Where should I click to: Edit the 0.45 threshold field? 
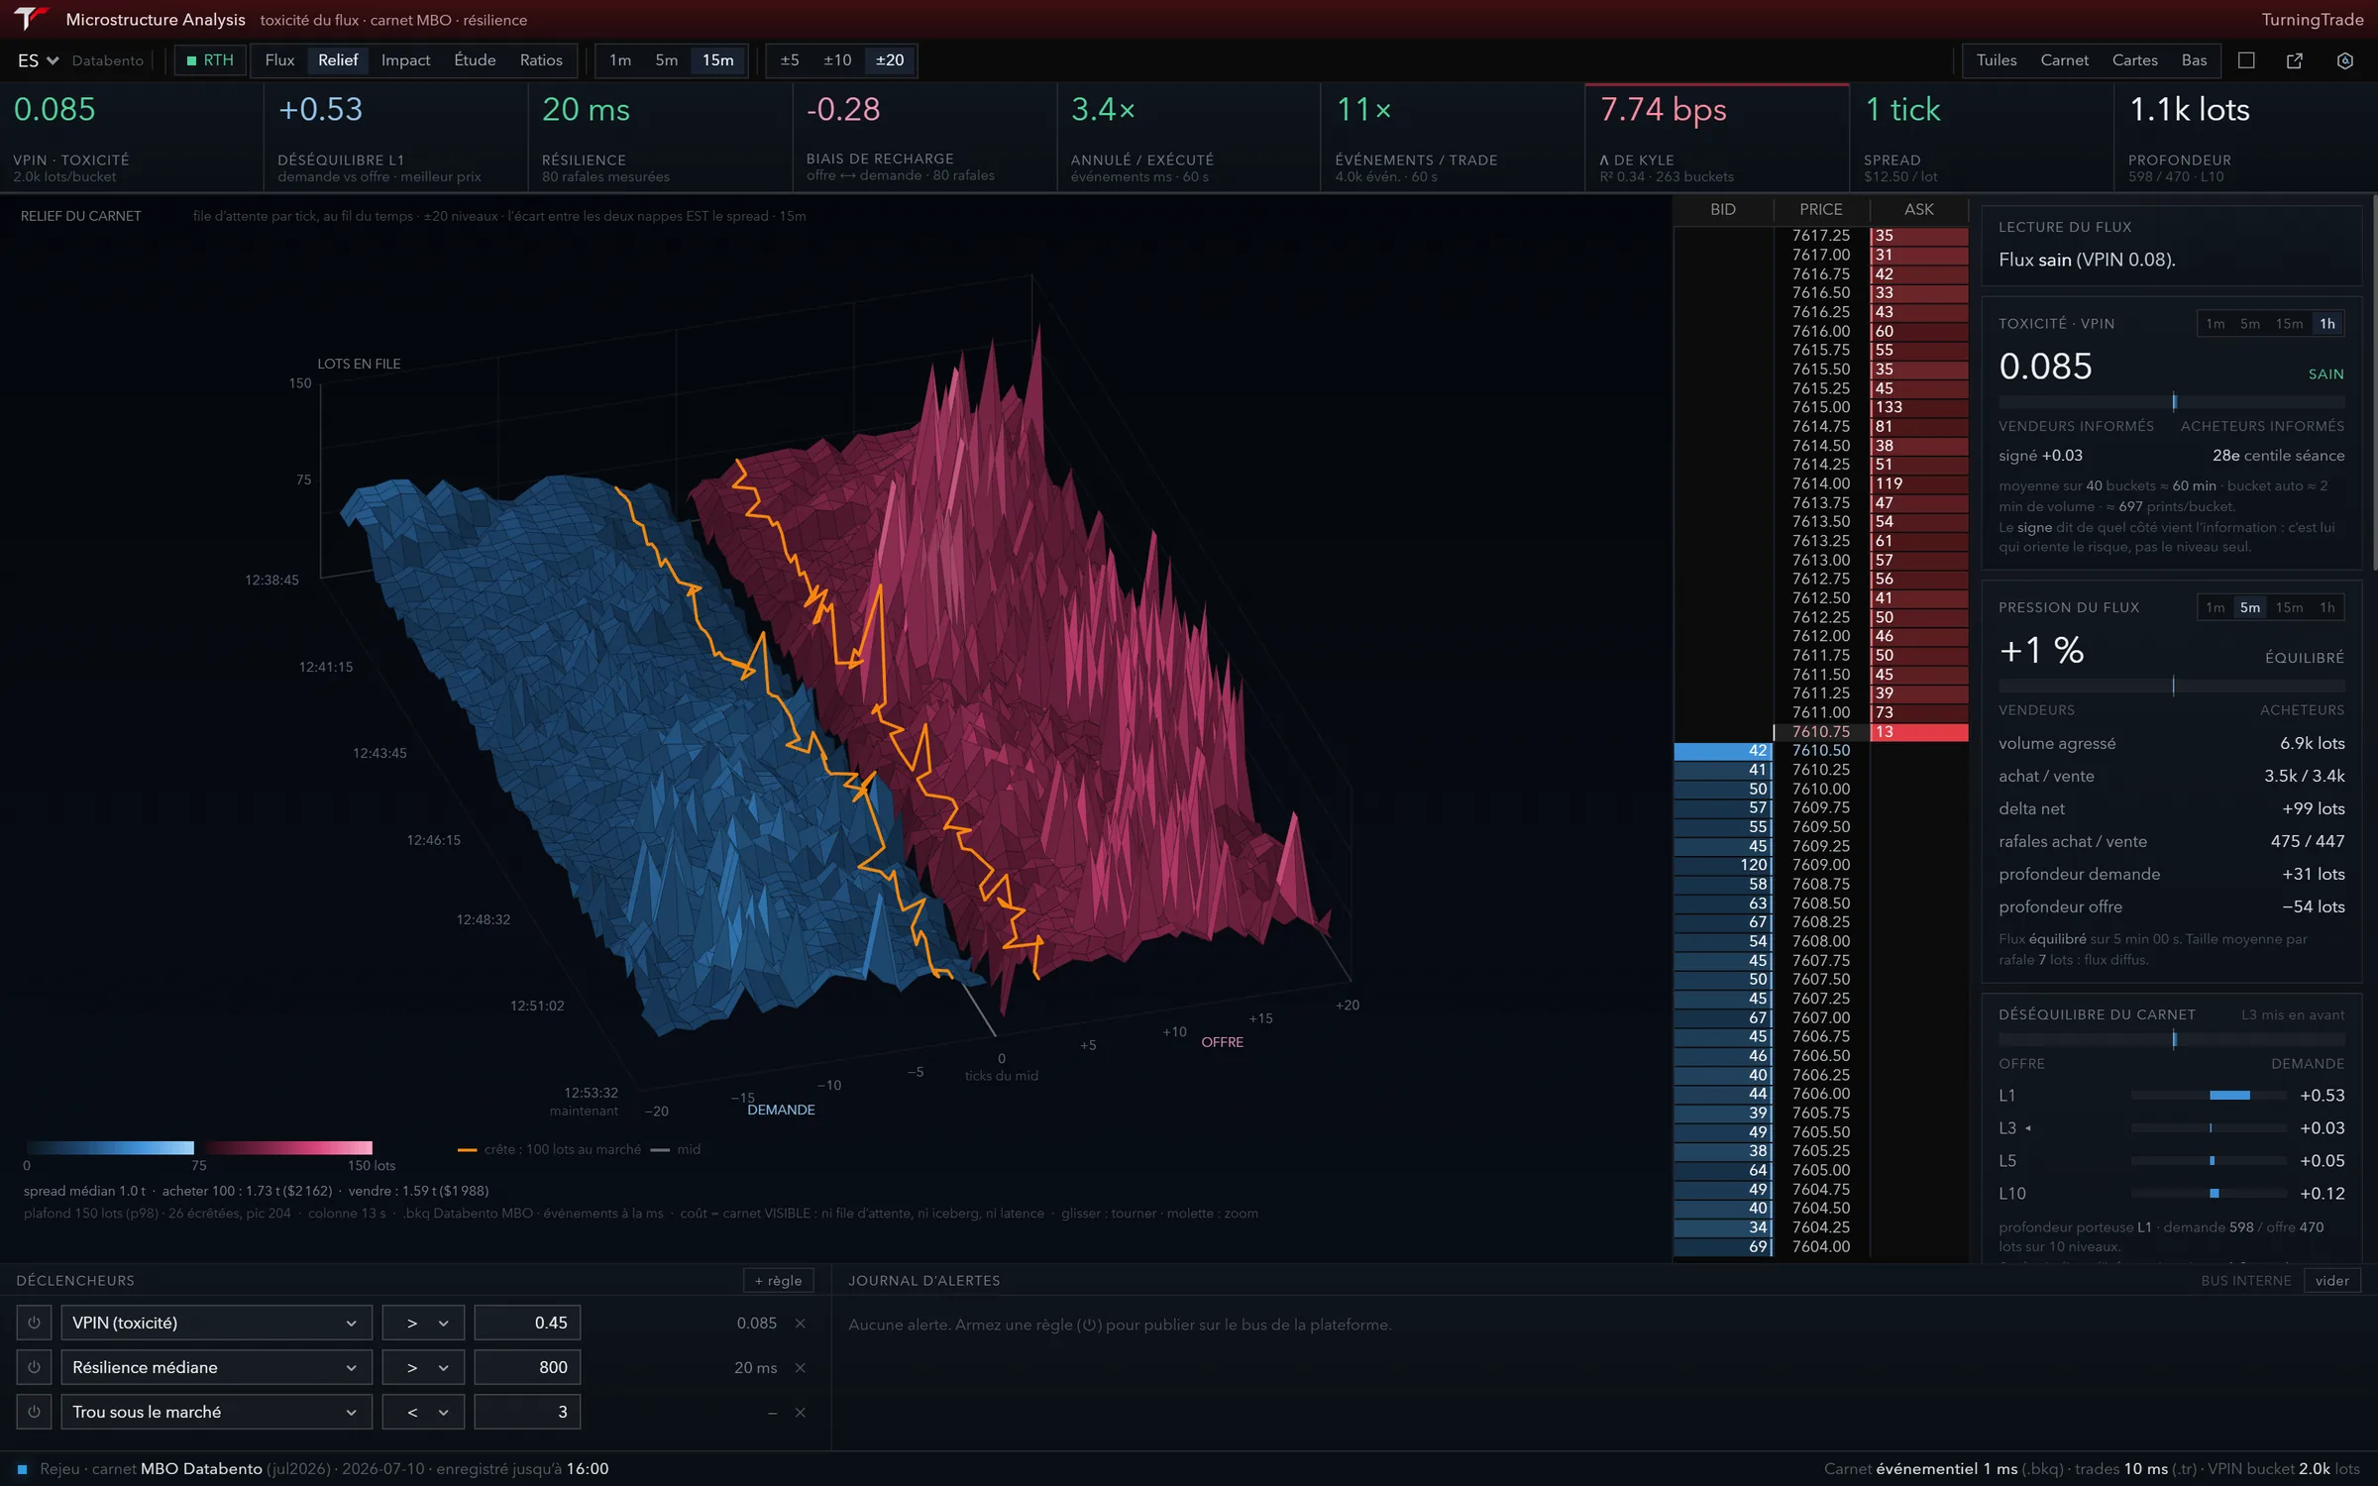527,1323
